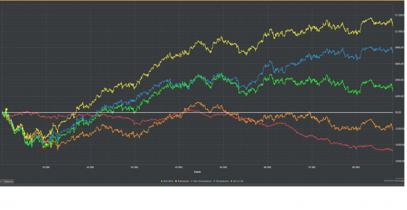Select the red low-point marker near 10 000 hands
Screen dimensions: 407x210
pos(44,150)
